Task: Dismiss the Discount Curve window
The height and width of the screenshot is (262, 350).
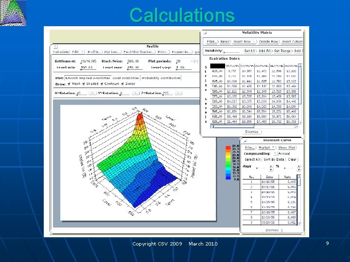Action: 272,230
